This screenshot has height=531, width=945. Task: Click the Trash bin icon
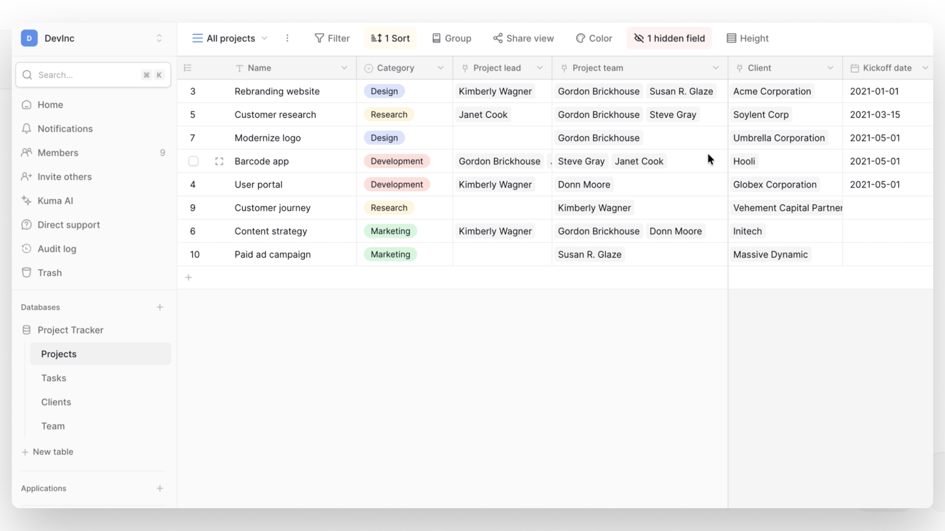(x=26, y=273)
